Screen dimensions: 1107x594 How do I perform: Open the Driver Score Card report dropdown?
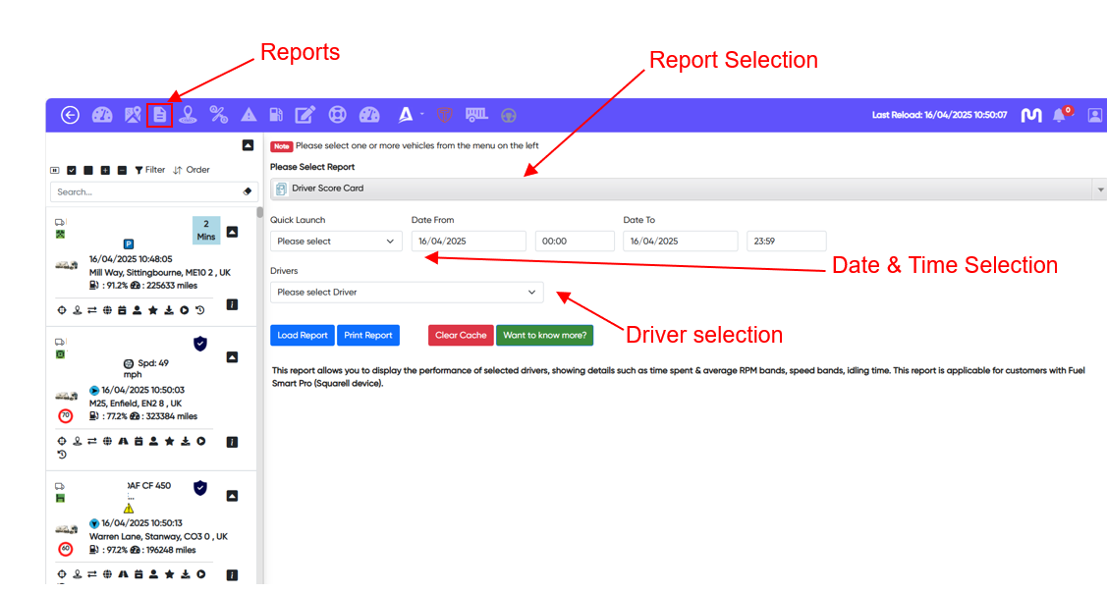tap(688, 189)
